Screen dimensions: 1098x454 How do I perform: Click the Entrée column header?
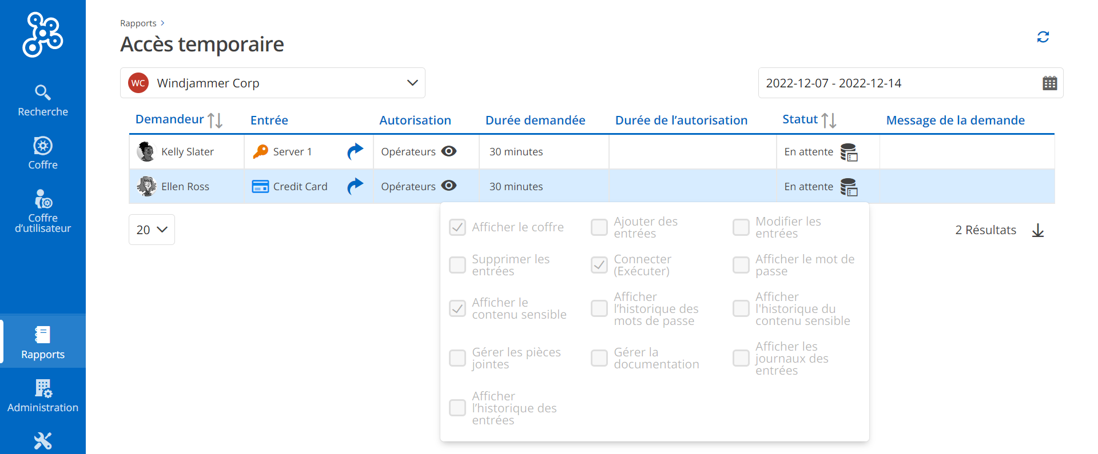click(269, 120)
